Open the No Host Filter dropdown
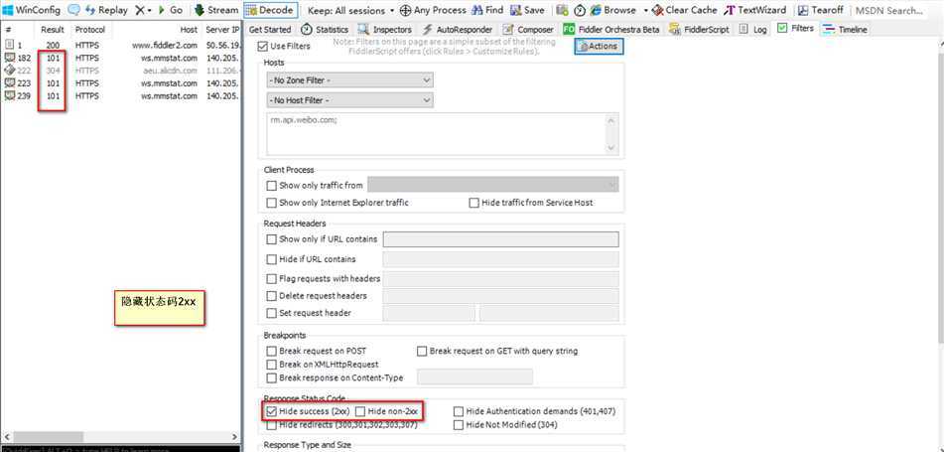 click(x=349, y=100)
